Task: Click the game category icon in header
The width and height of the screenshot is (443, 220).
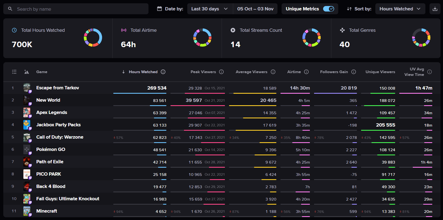Action: click(x=27, y=72)
